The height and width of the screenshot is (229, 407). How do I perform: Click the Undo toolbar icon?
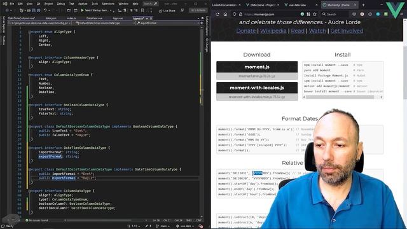45,10
